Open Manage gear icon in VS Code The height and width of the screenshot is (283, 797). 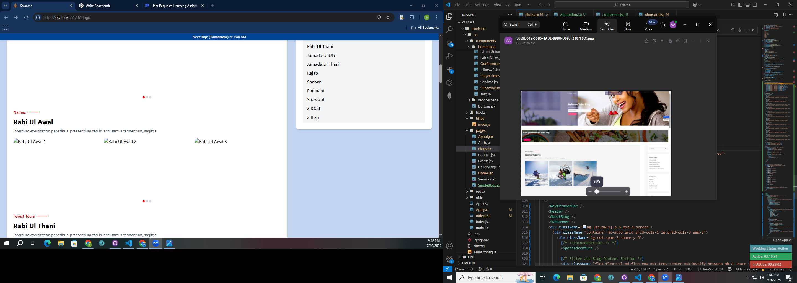(x=449, y=259)
